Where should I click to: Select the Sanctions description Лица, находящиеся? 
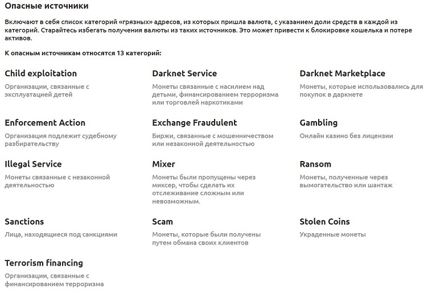coord(61,234)
